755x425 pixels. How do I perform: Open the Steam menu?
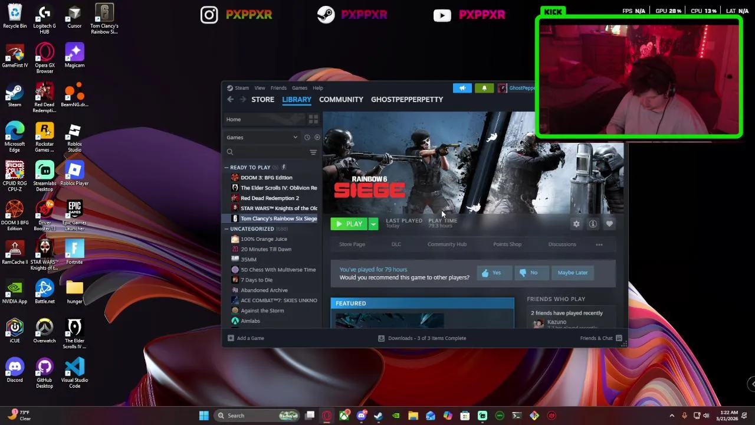(238, 88)
